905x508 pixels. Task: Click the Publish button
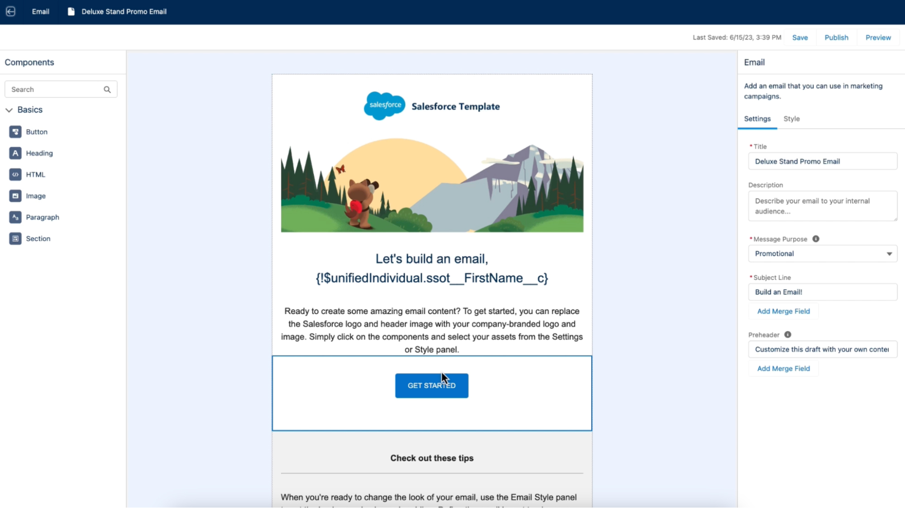836,38
